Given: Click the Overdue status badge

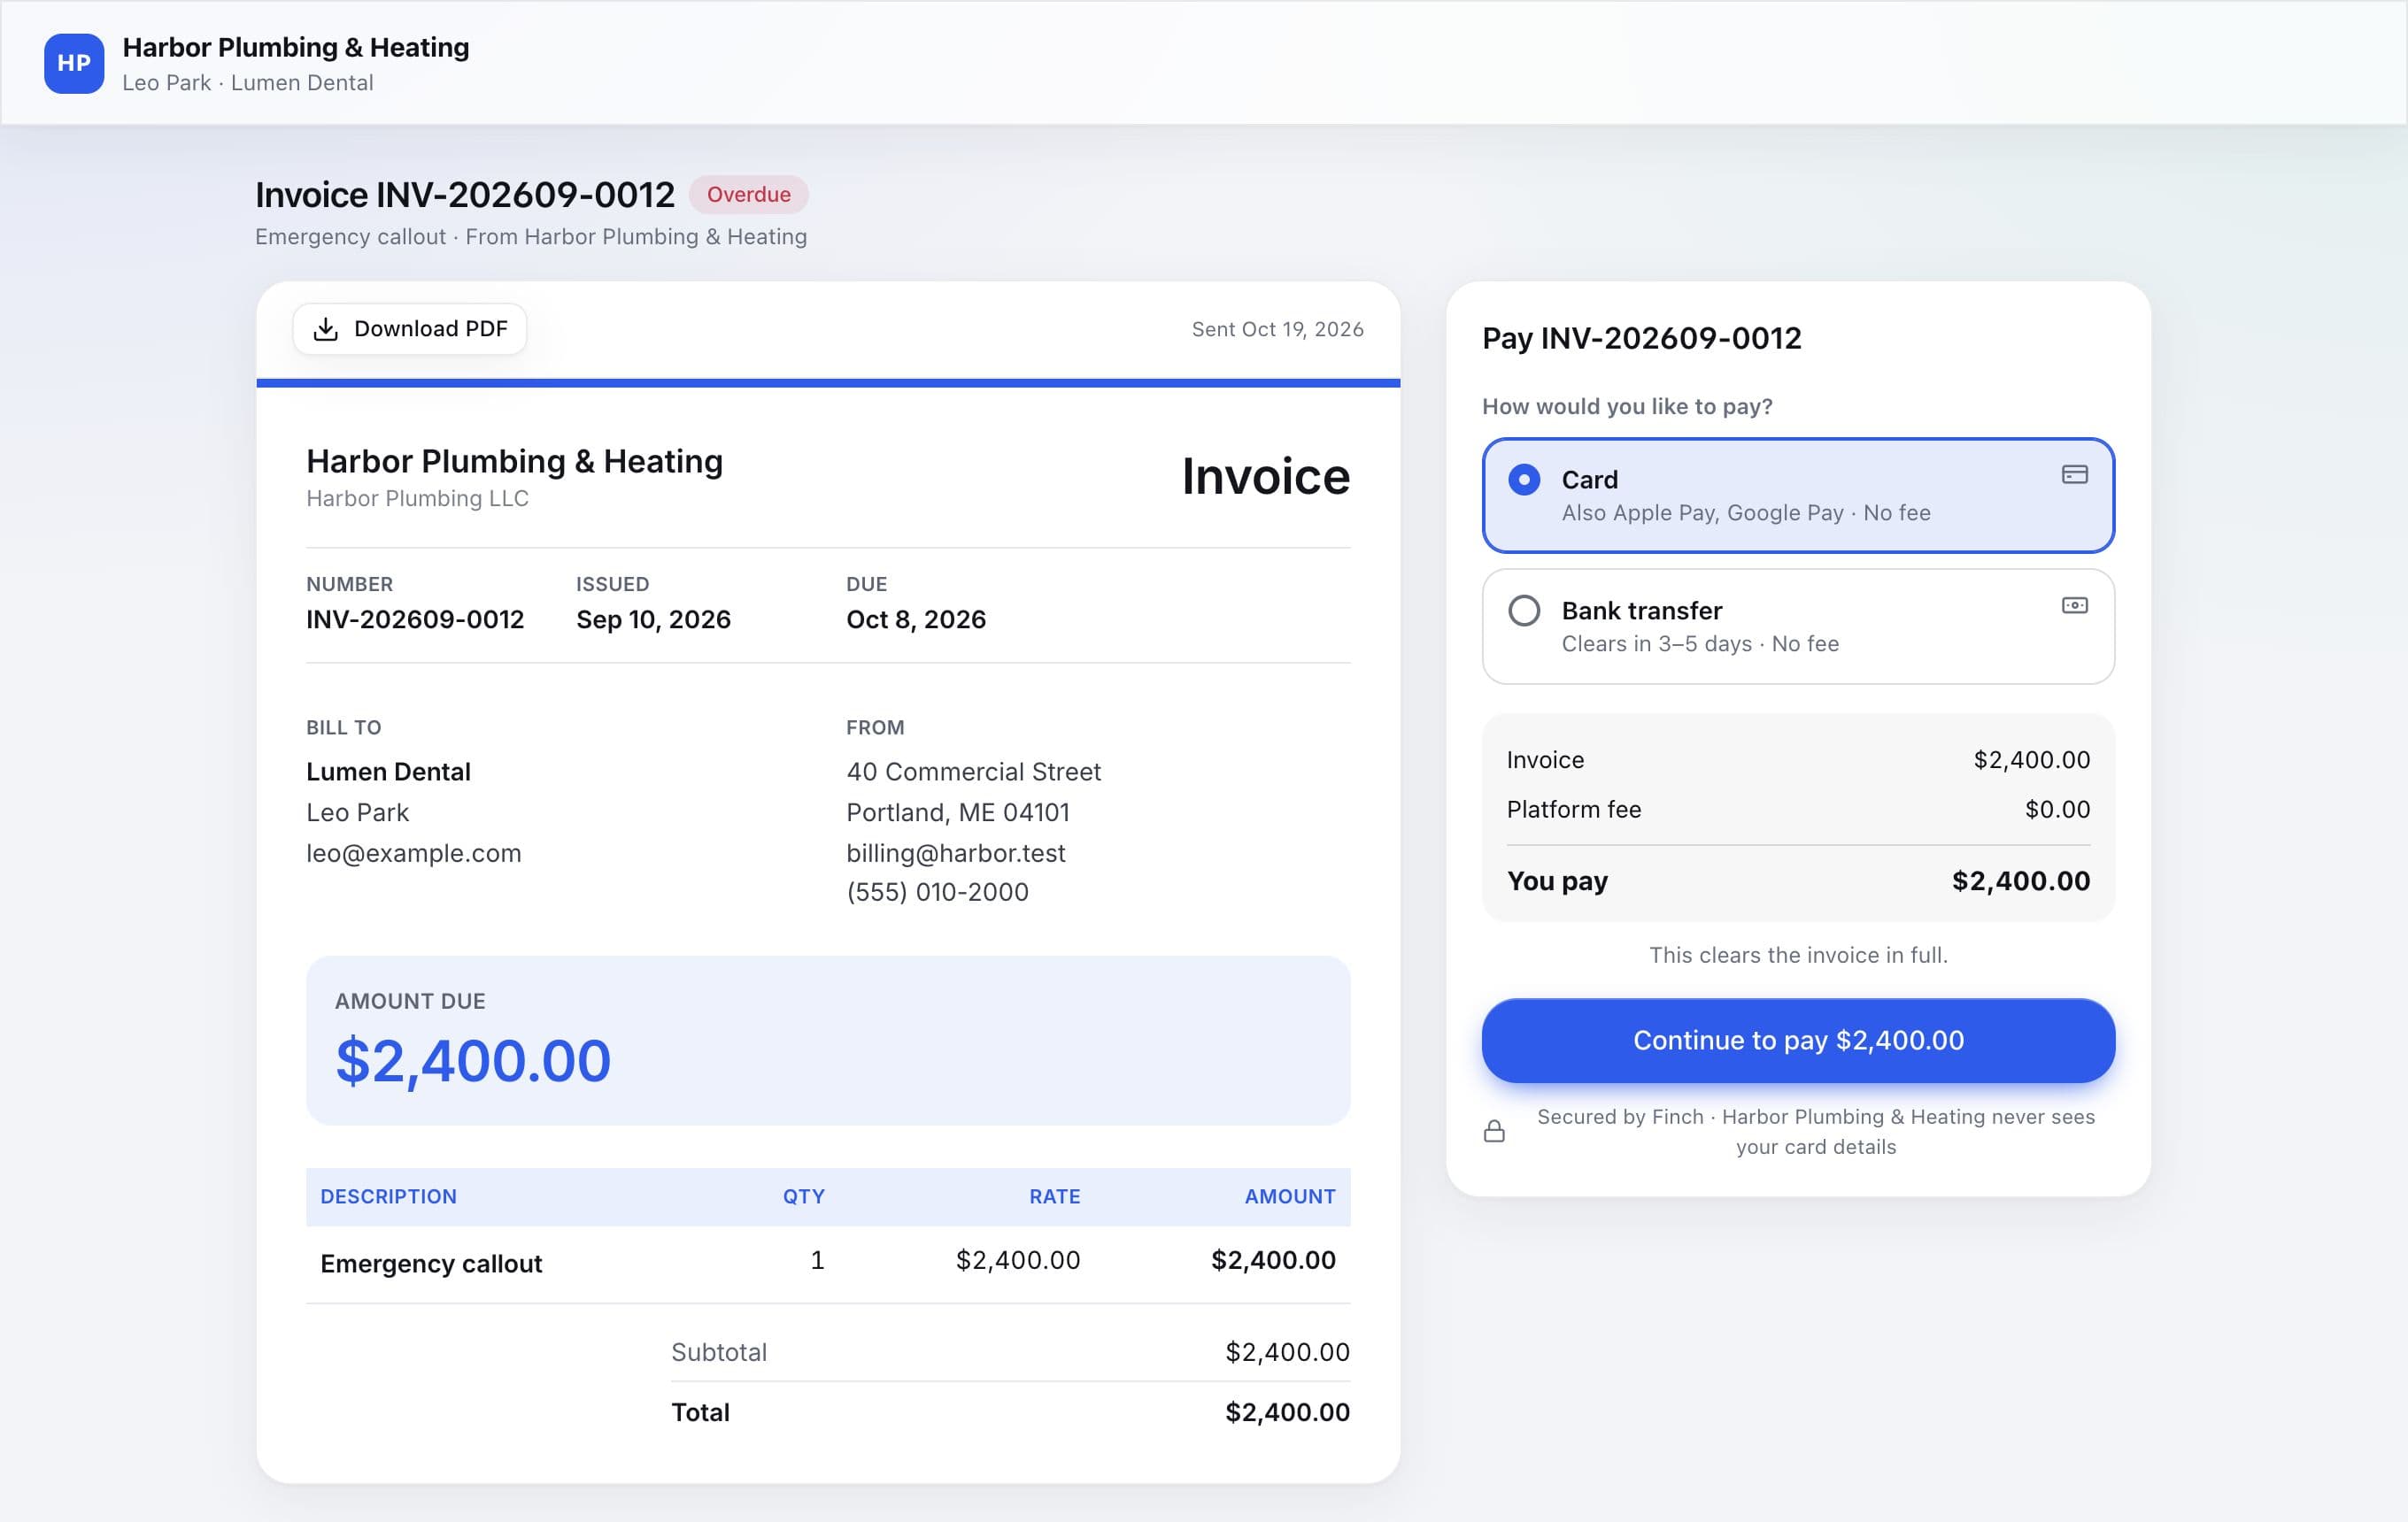Looking at the screenshot, I should coord(749,194).
